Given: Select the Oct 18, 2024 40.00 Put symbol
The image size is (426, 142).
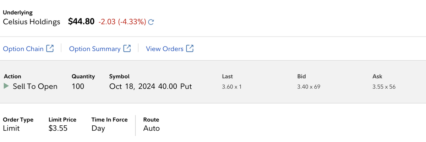Looking at the screenshot, I should 151,86.
